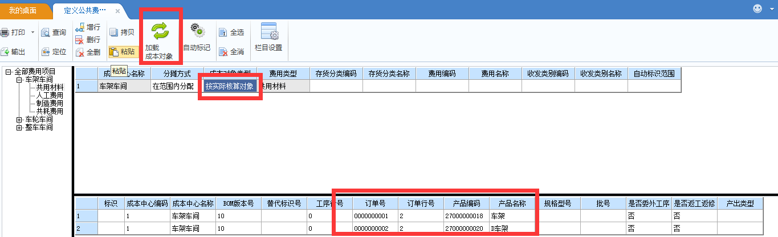Click the Delete All (全删) icon

pos(80,52)
